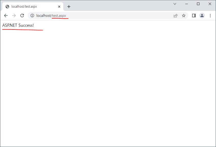Viewport: 216px width, 147px height.
Task: Click the 'ASP.NET Success!' text
Action: tap(18, 25)
